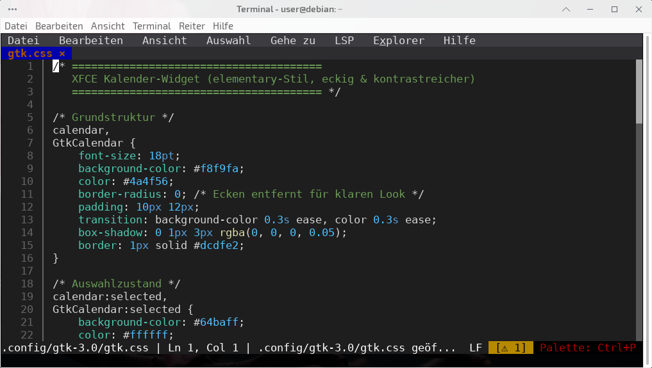Image resolution: width=652 pixels, height=368 pixels.
Task: Open the editor's LSP menu
Action: [x=344, y=40]
